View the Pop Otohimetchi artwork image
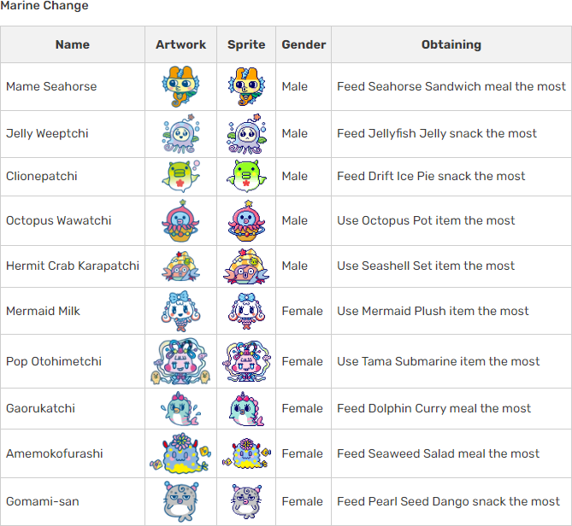This screenshot has height=526, width=572. (x=180, y=361)
